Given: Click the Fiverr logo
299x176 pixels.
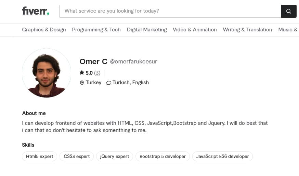Looking at the screenshot, I should [x=36, y=11].
